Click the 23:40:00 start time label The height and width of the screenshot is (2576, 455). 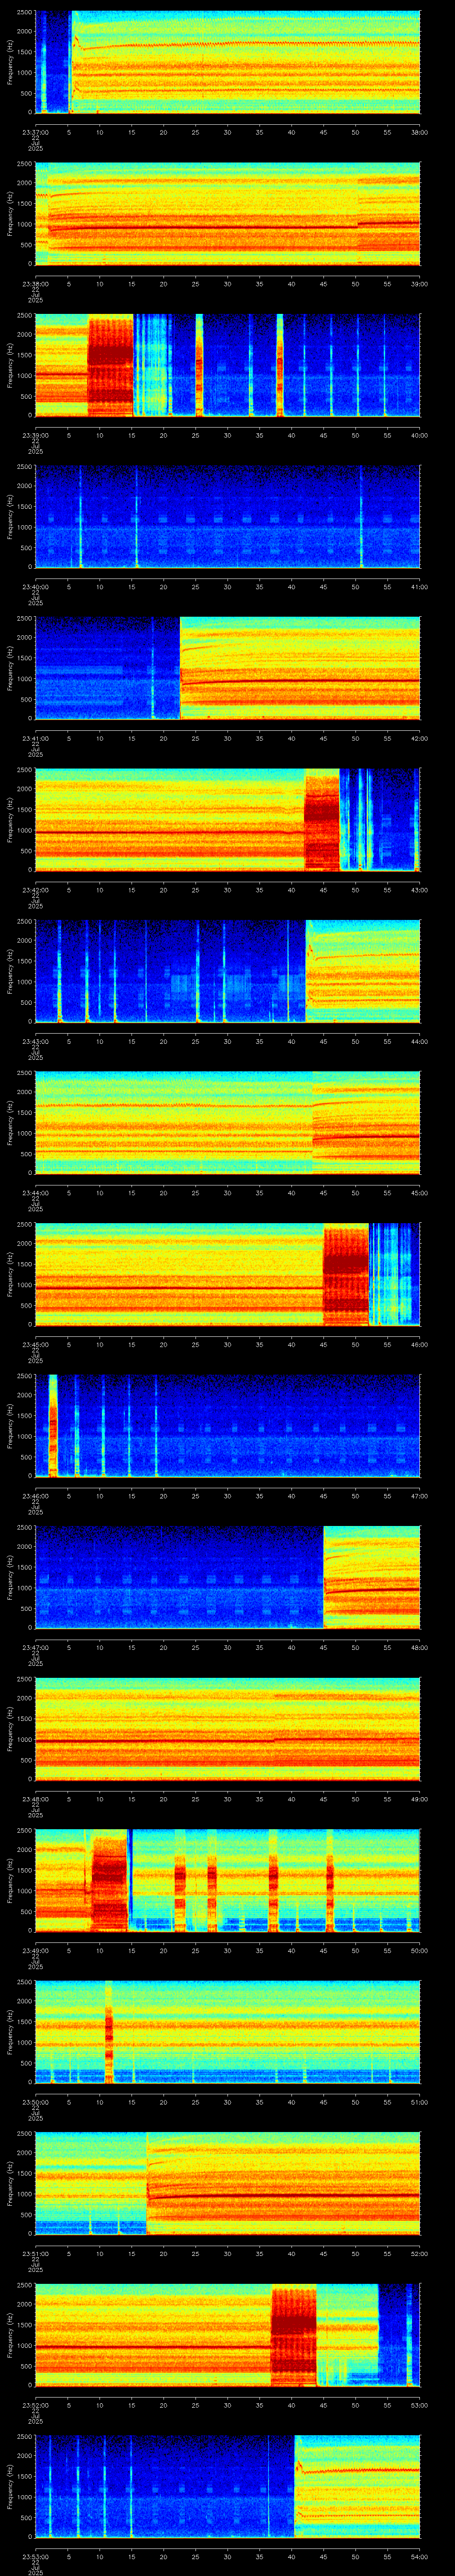pyautogui.click(x=35, y=587)
